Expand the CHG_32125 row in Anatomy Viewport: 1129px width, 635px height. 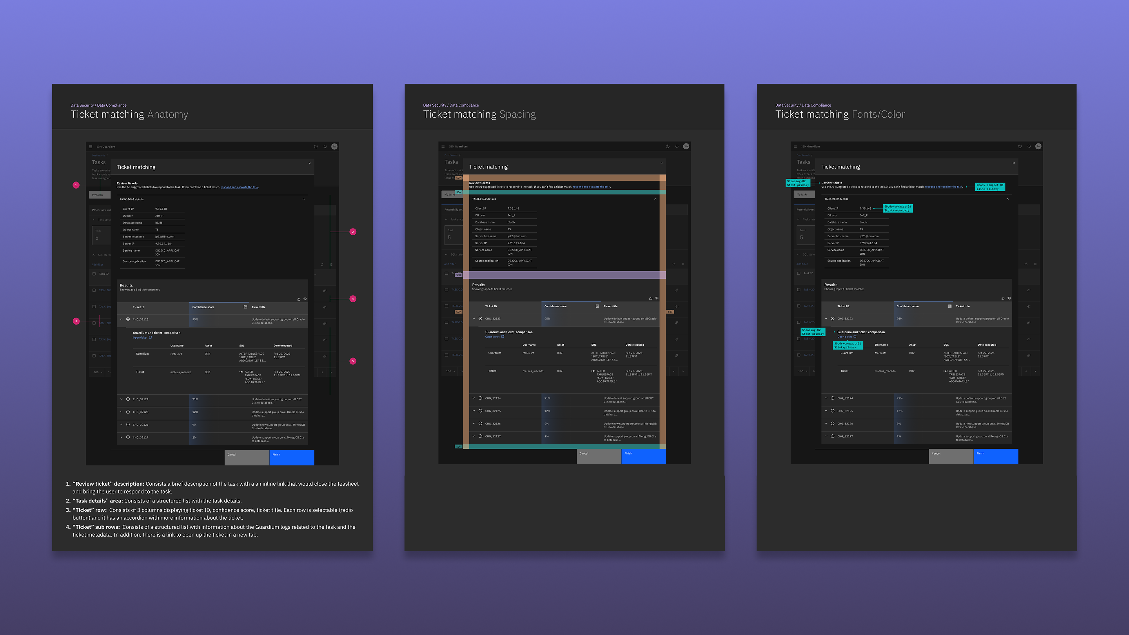click(122, 412)
